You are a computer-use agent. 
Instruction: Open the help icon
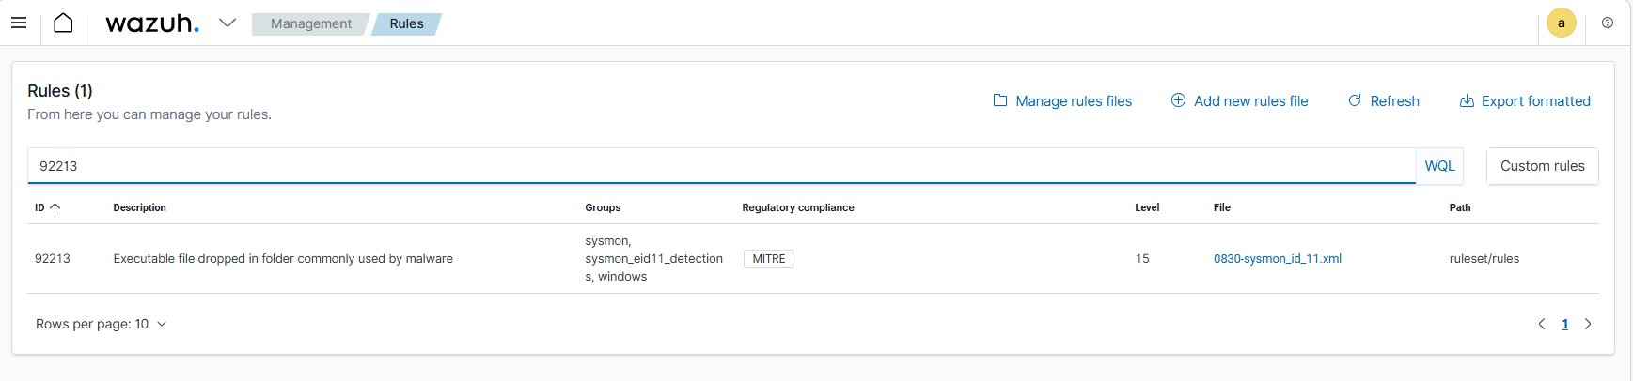[1608, 23]
